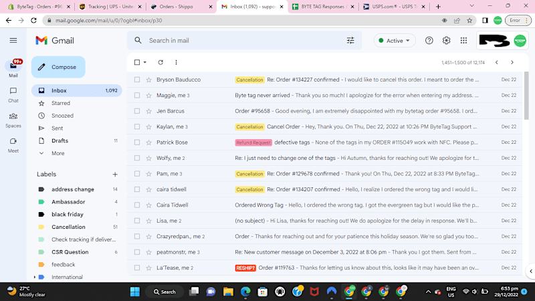Switch to the ByteTag Orders tab
Viewport: 535px width, 301px height.
[x=39, y=7]
